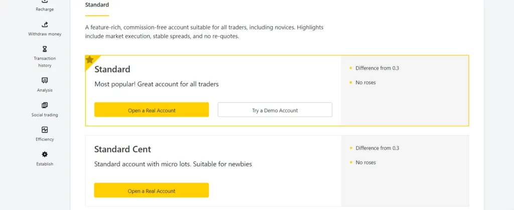Click the star badge on the Standard card
Image resolution: width=514 pixels, height=210 pixels.
coord(90,60)
